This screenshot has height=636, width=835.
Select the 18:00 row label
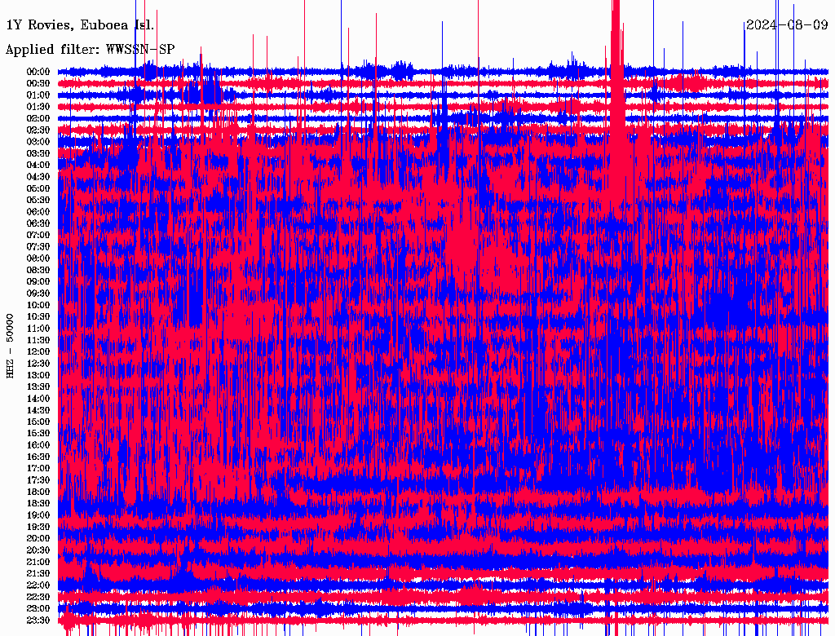click(38, 492)
